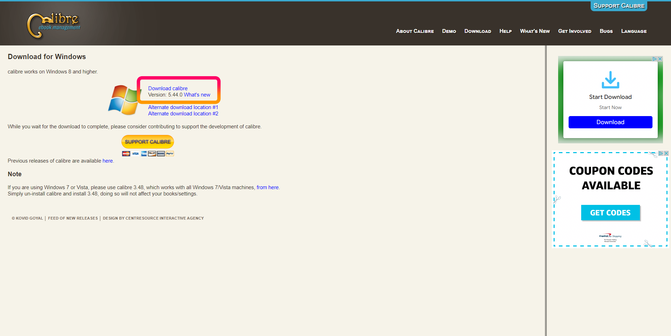671x336 pixels.
Task: Open the Get Involved menu item
Action: pyautogui.click(x=575, y=31)
